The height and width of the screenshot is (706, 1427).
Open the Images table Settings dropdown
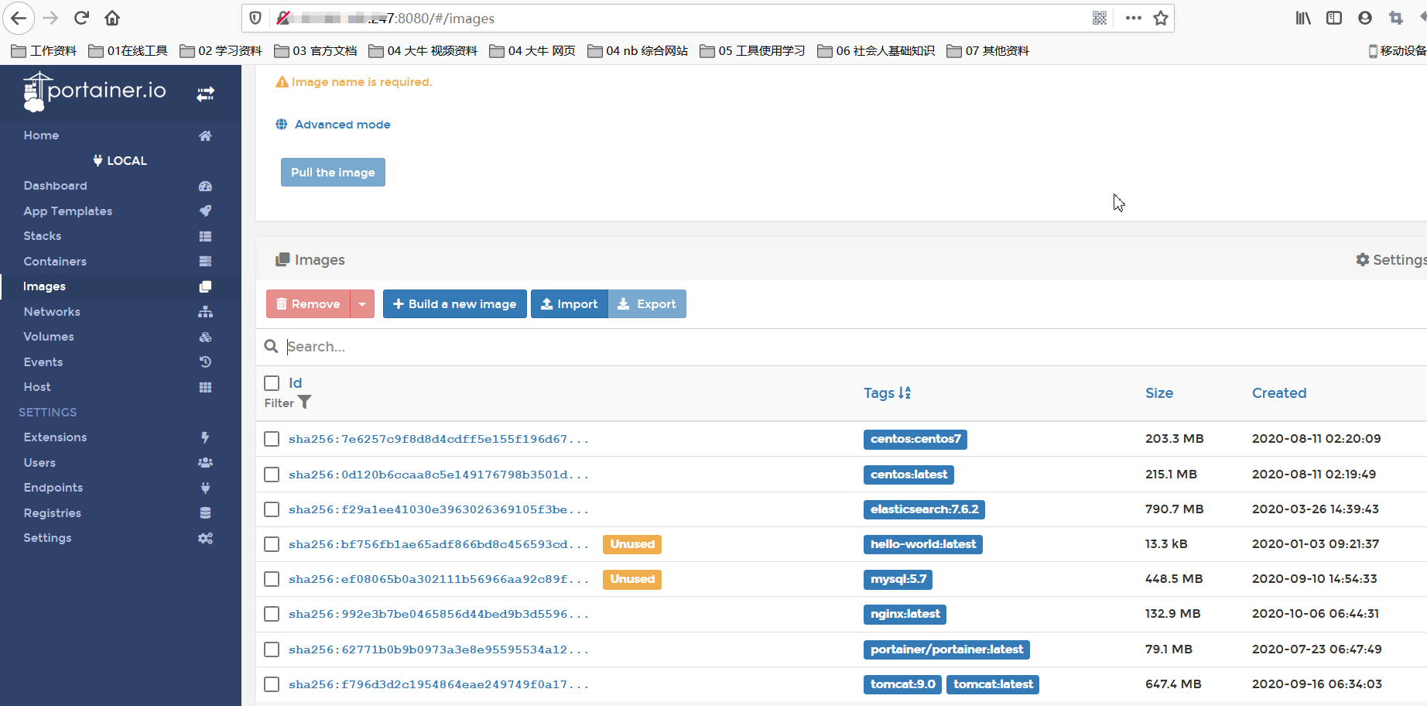pyautogui.click(x=1391, y=260)
